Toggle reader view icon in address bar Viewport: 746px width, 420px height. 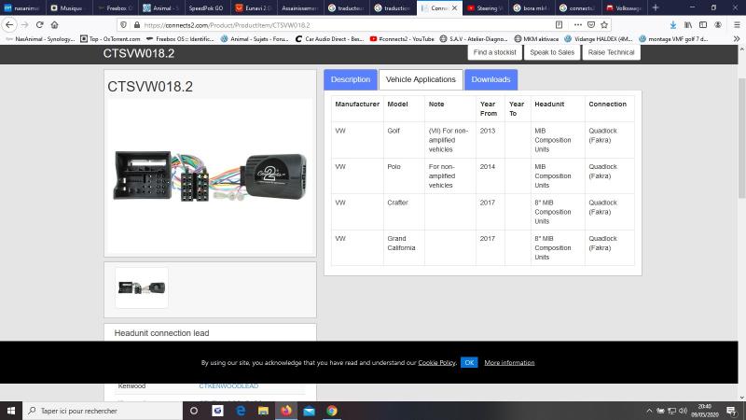(x=559, y=25)
